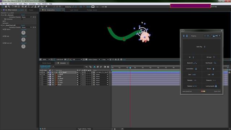
Task: Toggle the Shy layers icon in timeline
Action: (x=95, y=67)
